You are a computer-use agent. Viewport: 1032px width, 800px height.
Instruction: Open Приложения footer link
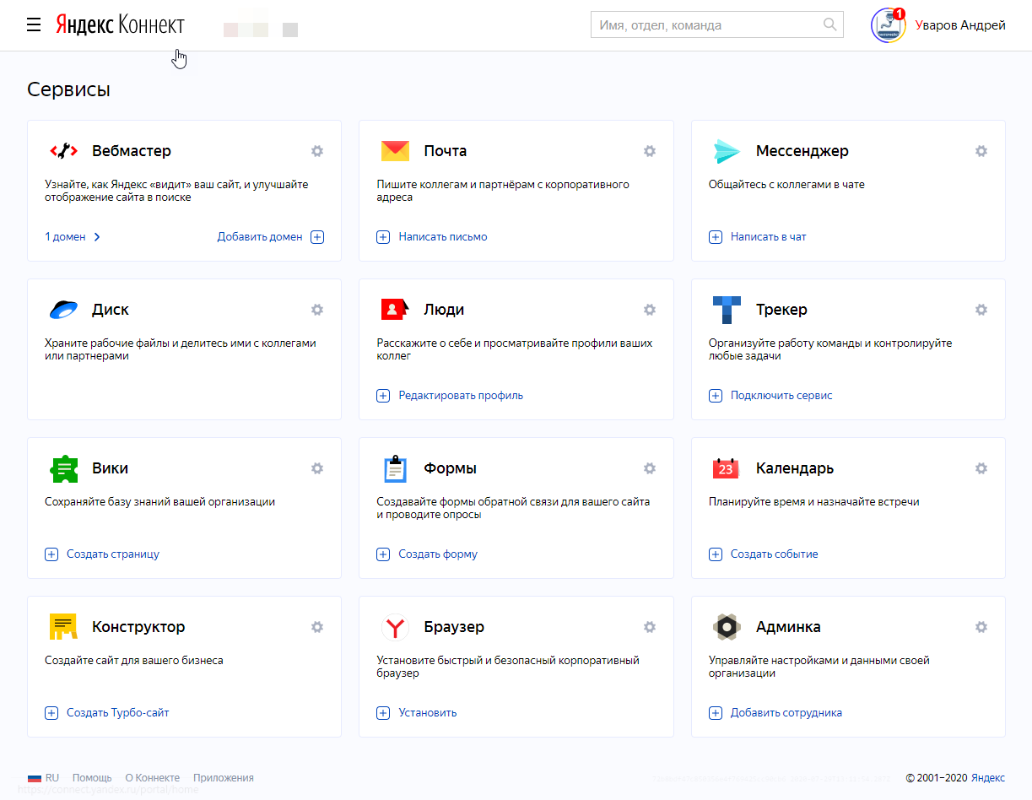pyautogui.click(x=224, y=778)
